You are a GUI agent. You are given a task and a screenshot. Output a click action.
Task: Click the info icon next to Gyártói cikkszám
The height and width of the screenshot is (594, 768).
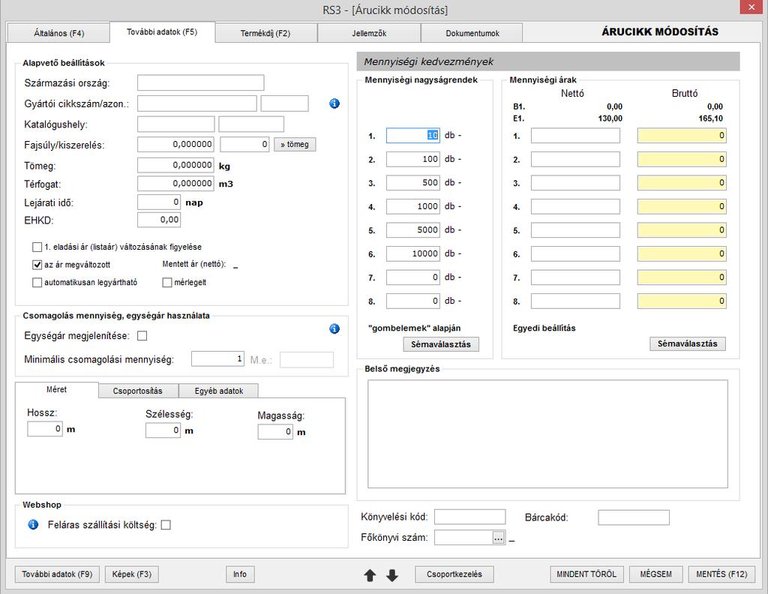click(x=334, y=103)
